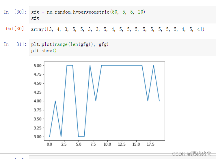
Task: Click the 15.0 x-axis tick label
Action: (136, 144)
